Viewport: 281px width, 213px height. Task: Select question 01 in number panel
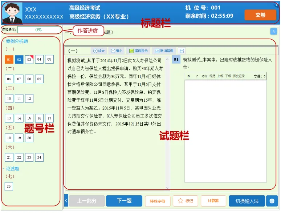pos(9,59)
